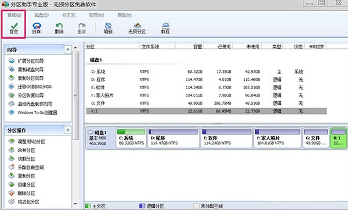Open the 常规(G) menu
Viewport: 348px width, 210px height.
point(14,15)
